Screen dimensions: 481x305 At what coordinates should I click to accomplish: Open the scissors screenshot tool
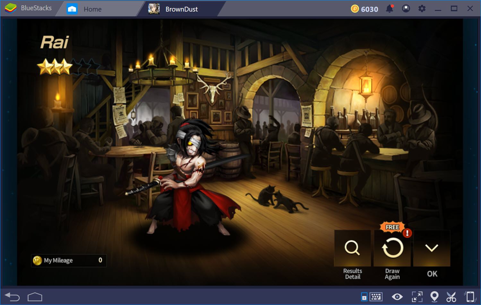click(451, 297)
